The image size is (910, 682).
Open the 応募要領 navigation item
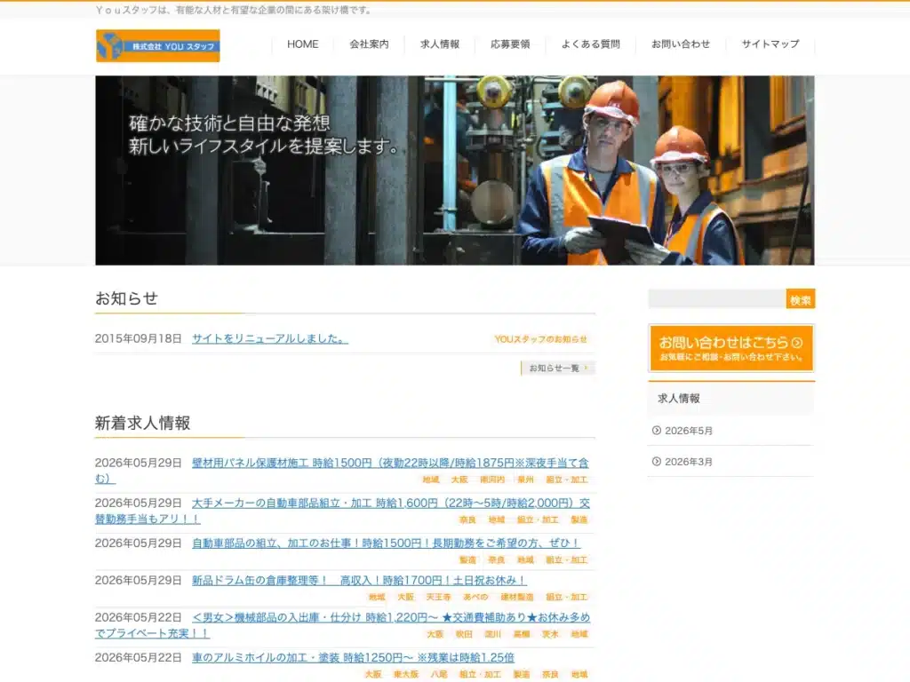tap(510, 44)
